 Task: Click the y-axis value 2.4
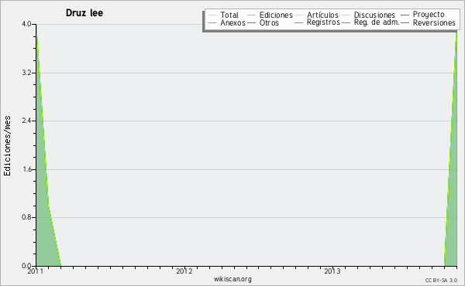click(26, 121)
